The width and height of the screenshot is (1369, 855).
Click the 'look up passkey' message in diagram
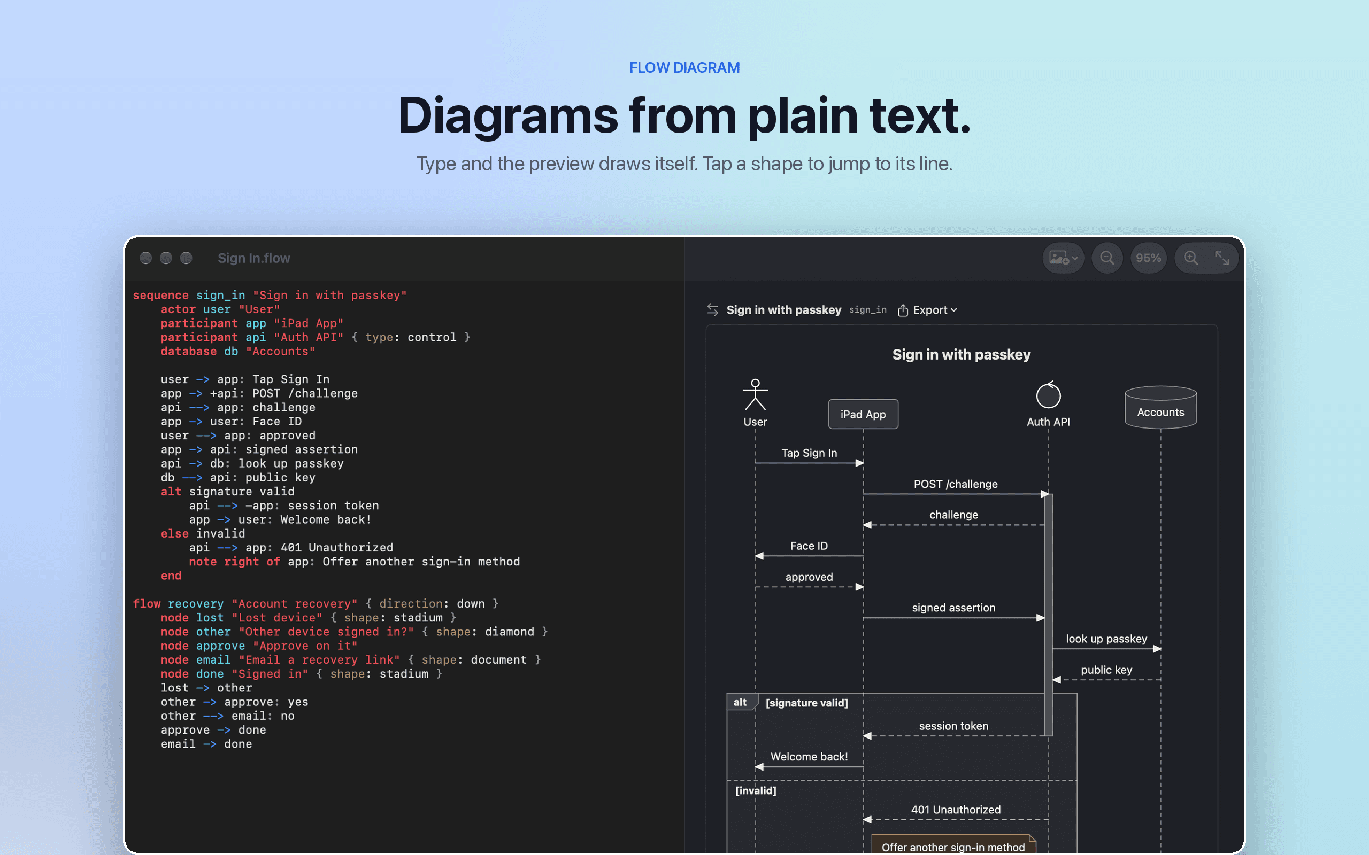point(1106,639)
